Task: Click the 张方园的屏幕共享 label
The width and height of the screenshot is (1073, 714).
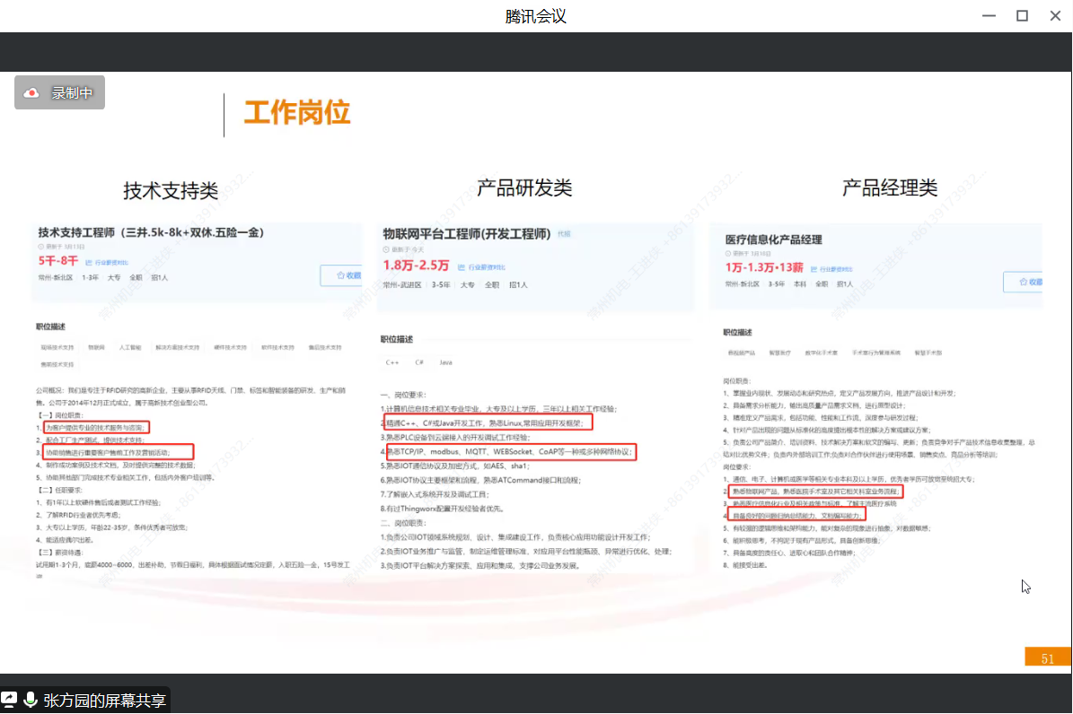Action: click(x=104, y=701)
